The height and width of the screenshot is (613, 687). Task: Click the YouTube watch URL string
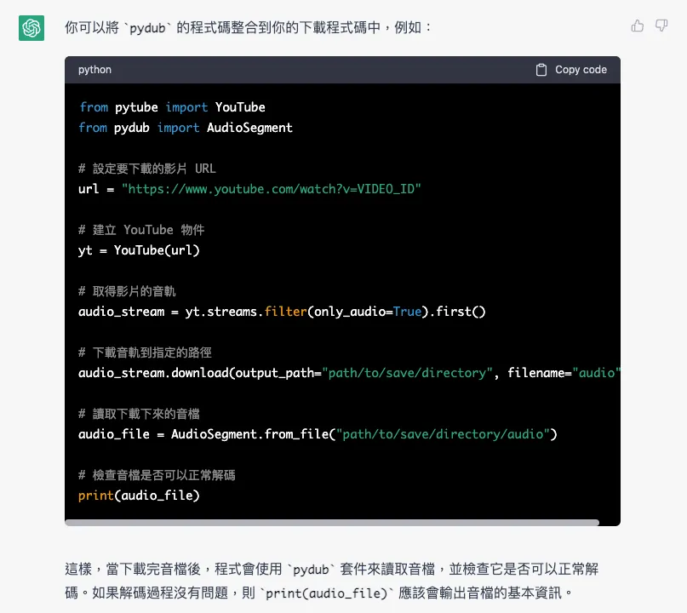(x=272, y=189)
